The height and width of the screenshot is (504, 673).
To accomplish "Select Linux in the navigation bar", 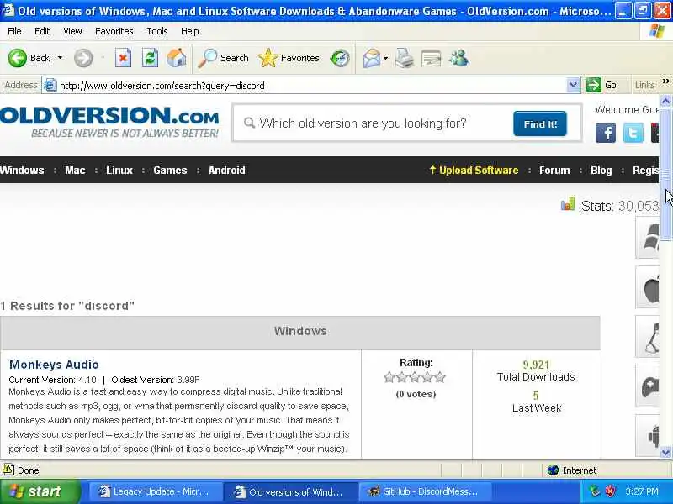I will click(x=119, y=171).
